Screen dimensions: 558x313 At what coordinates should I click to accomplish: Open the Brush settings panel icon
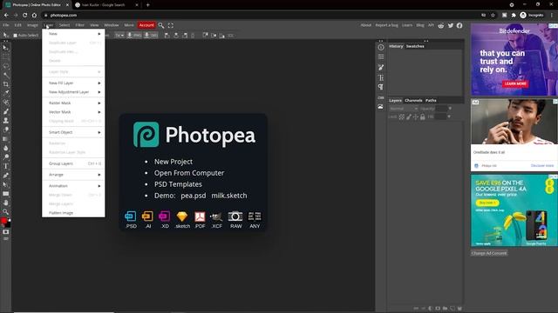(381, 68)
